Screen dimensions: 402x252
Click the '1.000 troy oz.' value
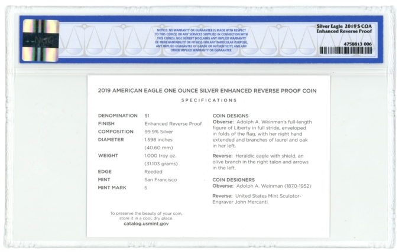160,156
